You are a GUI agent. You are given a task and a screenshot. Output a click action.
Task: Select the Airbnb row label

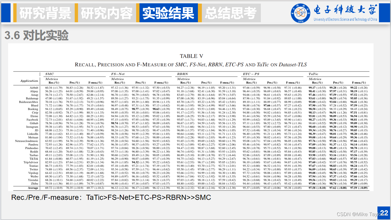(x=34, y=88)
